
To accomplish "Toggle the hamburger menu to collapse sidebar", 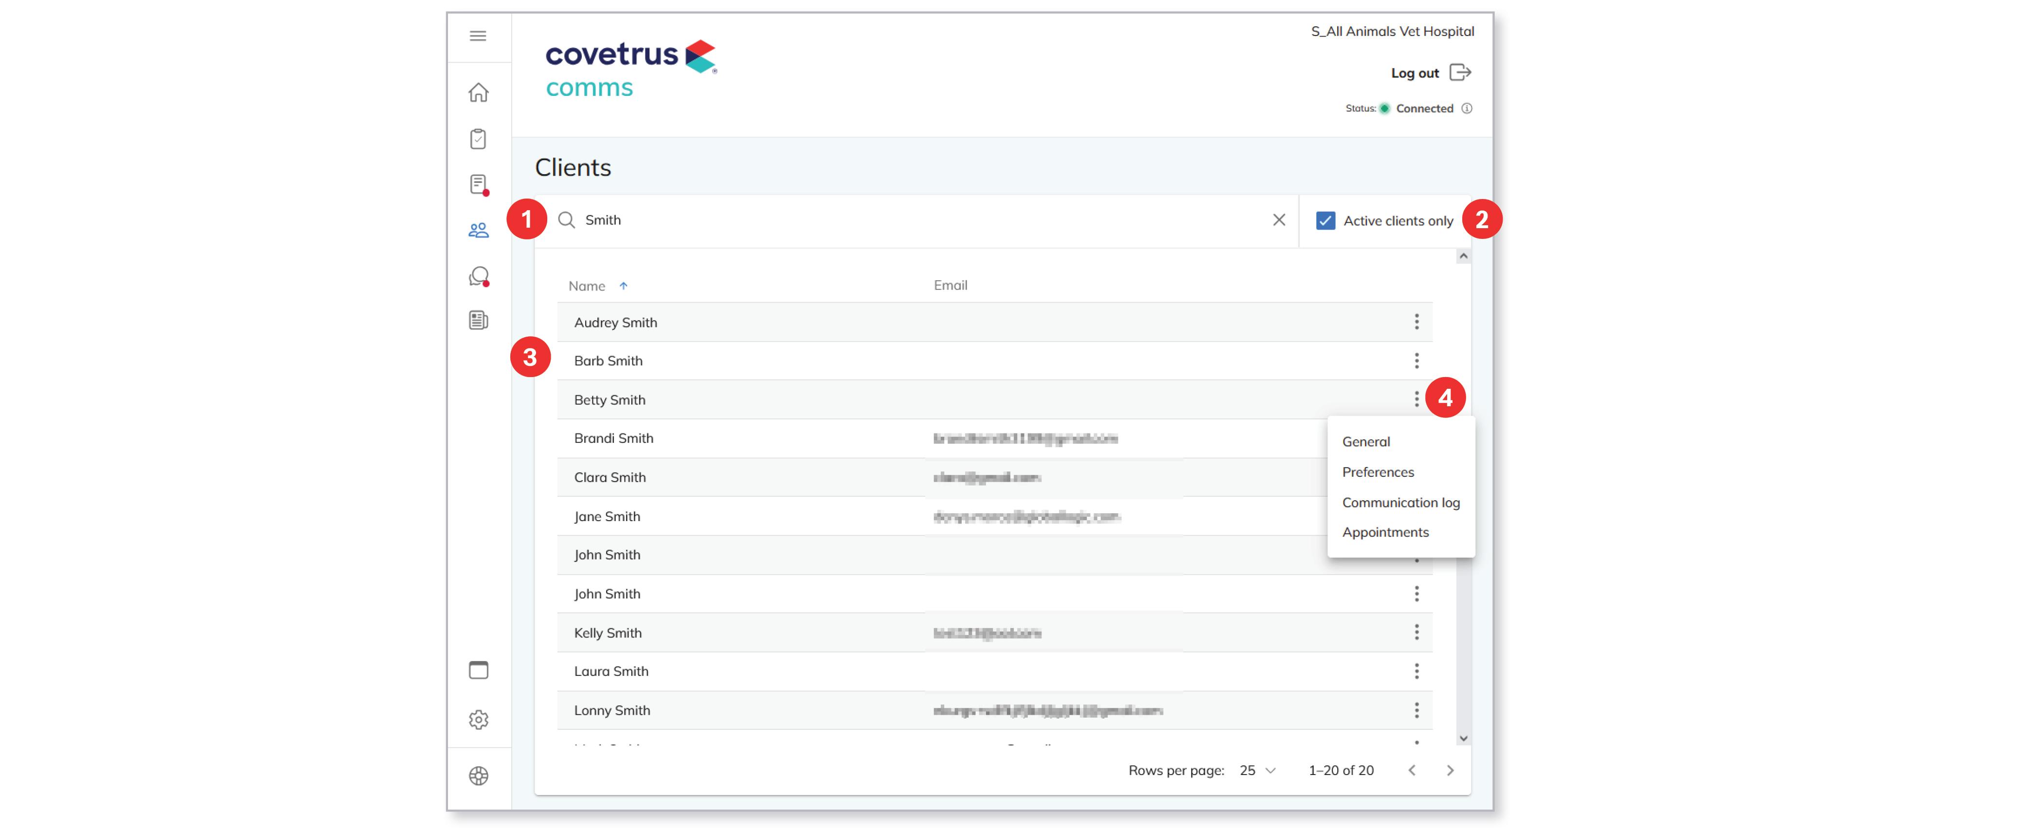I will click(x=477, y=36).
